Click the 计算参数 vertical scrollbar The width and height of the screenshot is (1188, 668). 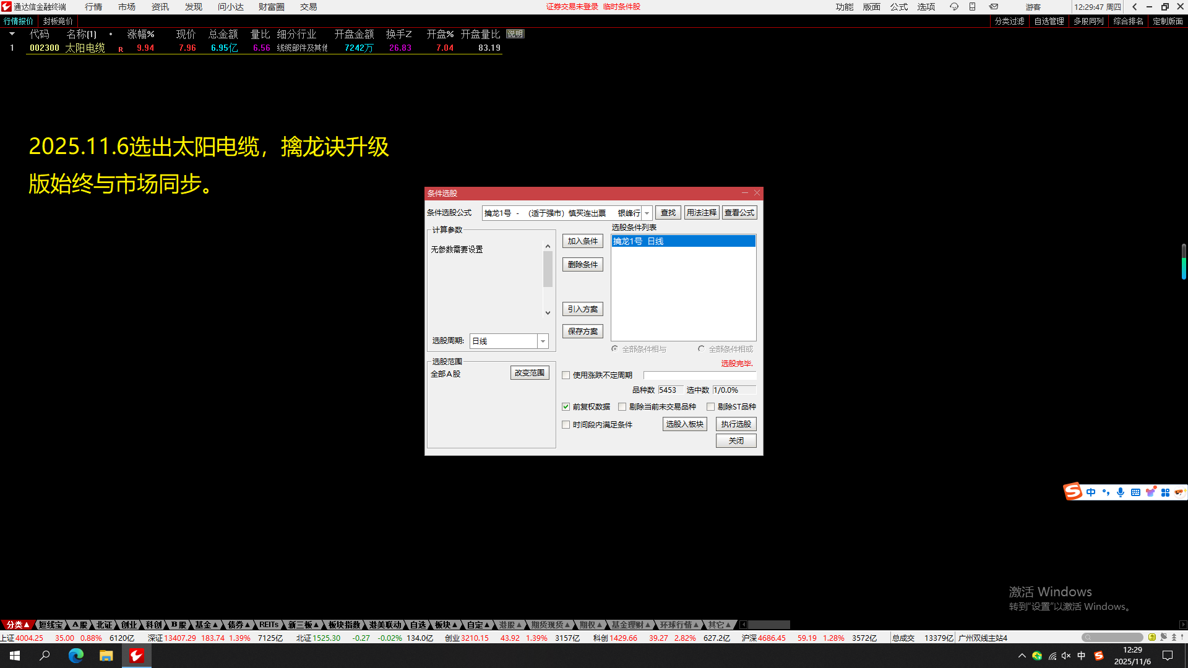[548, 270]
